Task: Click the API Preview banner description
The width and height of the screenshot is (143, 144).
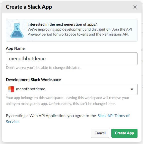Action: 80,32
